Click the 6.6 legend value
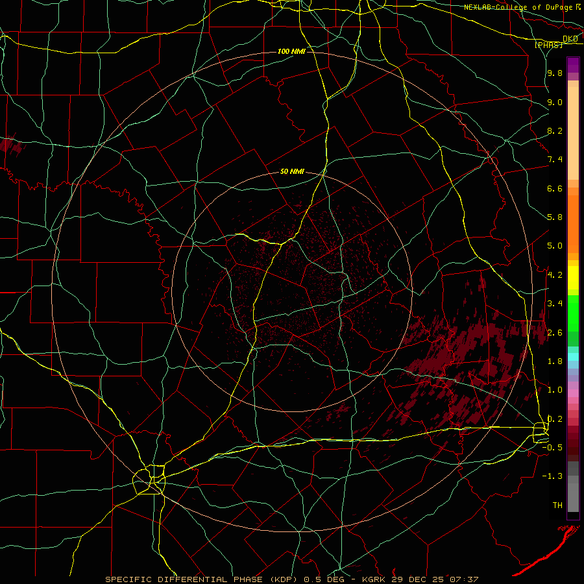 click(x=555, y=188)
